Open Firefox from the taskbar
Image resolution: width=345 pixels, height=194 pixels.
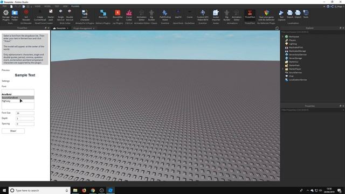coord(84,190)
